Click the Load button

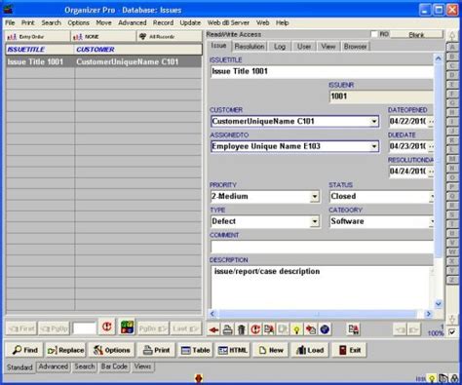[310, 350]
